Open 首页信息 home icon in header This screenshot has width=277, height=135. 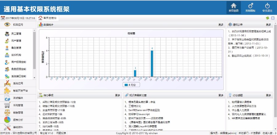coord(234,8)
